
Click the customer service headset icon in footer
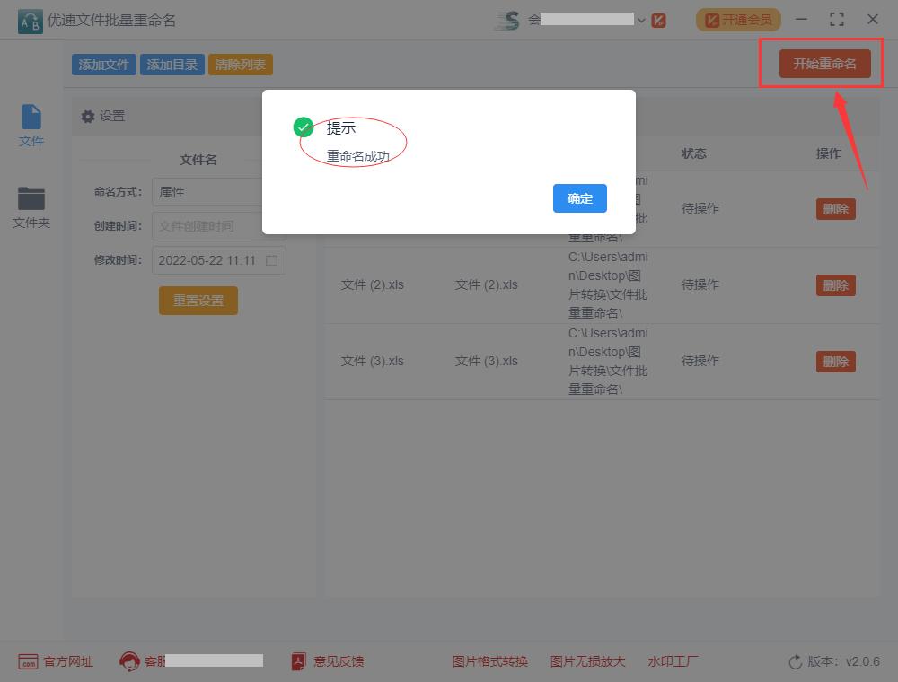pos(128,661)
